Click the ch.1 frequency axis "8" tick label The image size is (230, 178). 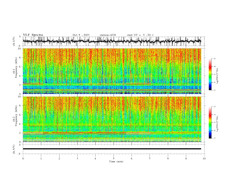point(20,58)
